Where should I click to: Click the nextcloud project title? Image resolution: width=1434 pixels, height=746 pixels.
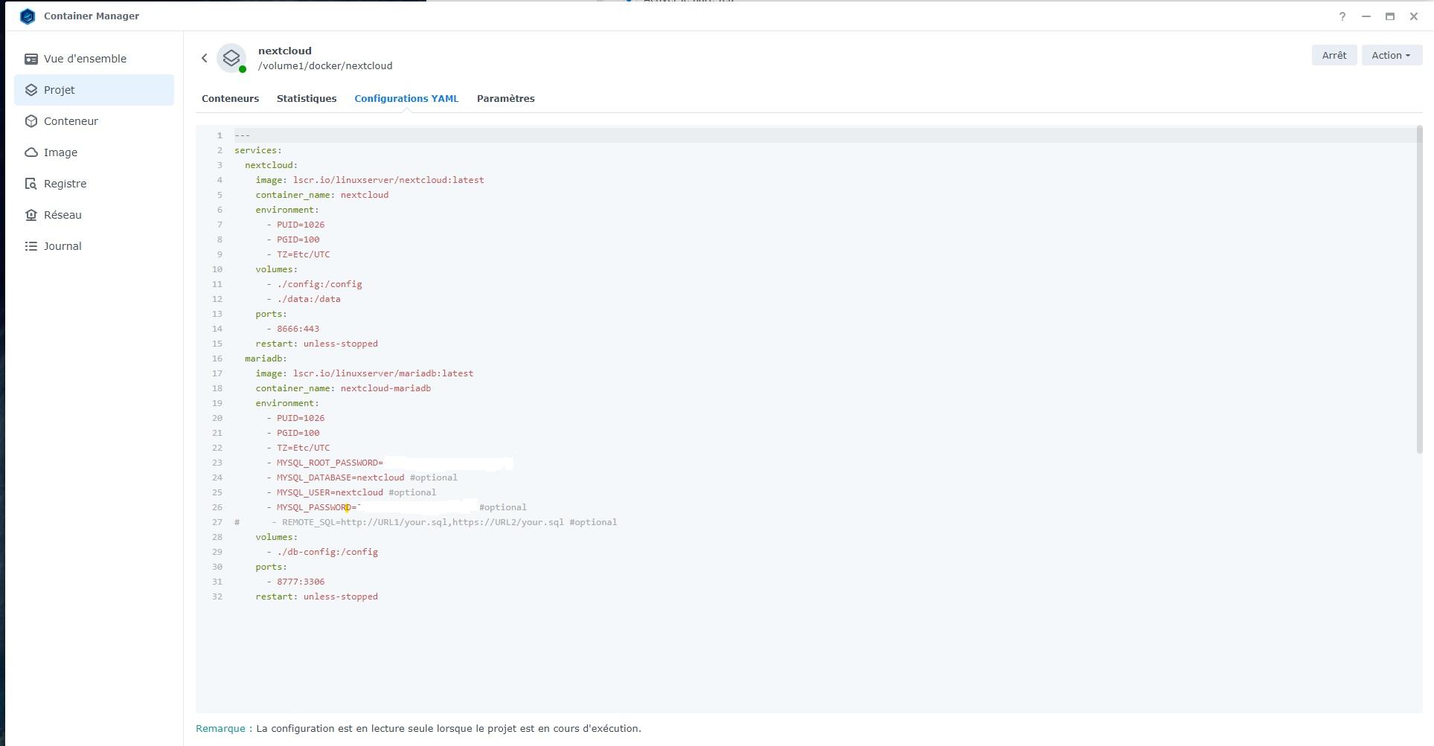(x=285, y=51)
